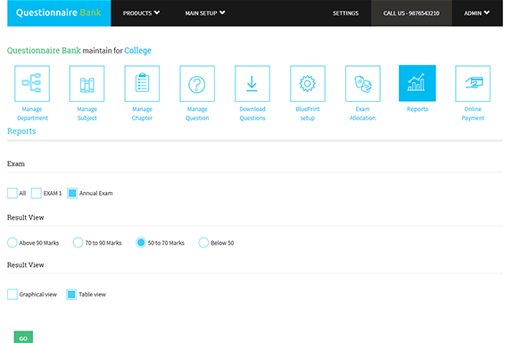Click the green GO button

23,338
